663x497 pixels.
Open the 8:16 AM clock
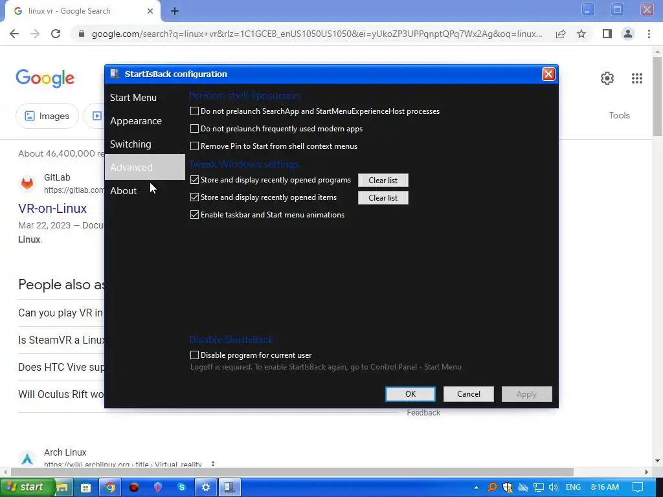pyautogui.click(x=605, y=487)
